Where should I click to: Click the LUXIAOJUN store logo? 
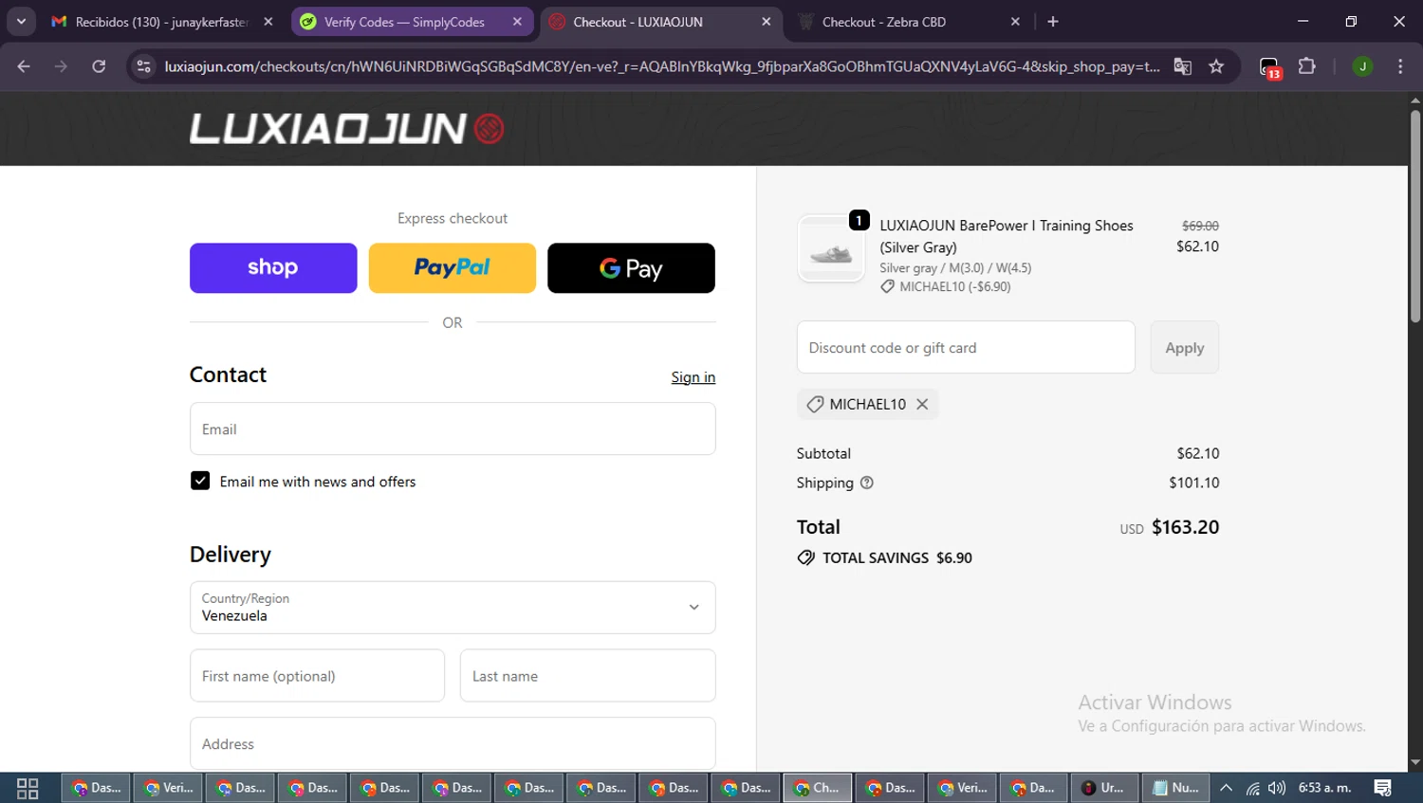[x=346, y=129]
